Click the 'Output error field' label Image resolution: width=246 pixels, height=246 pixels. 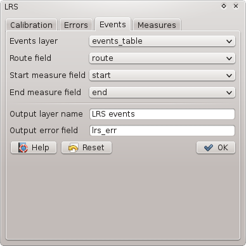click(x=44, y=131)
